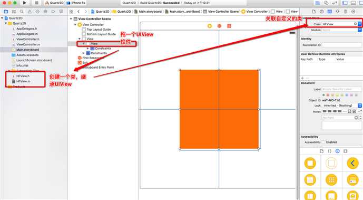Screen dimensions: 363x200
Task: Open Info.plist in the navigator
Action: [22, 65]
